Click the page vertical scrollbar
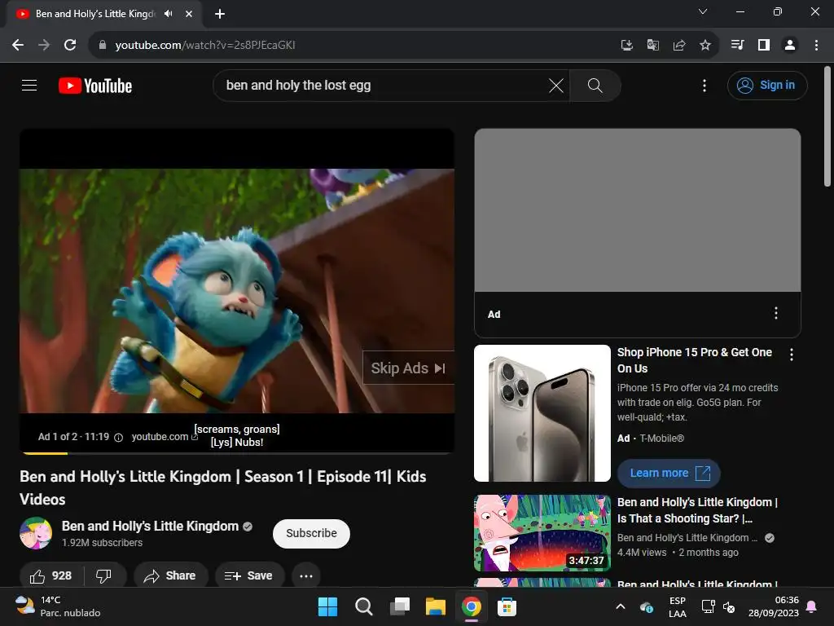This screenshot has height=626, width=834. 827,126
